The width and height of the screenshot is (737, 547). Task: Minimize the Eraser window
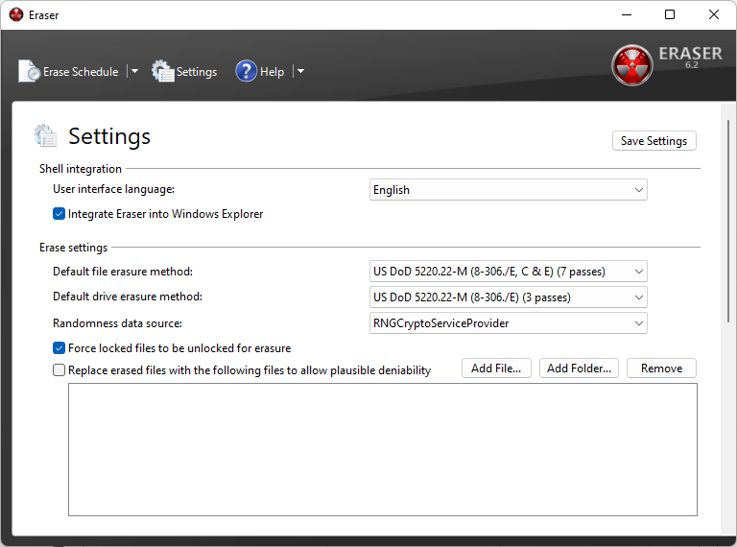pos(627,14)
